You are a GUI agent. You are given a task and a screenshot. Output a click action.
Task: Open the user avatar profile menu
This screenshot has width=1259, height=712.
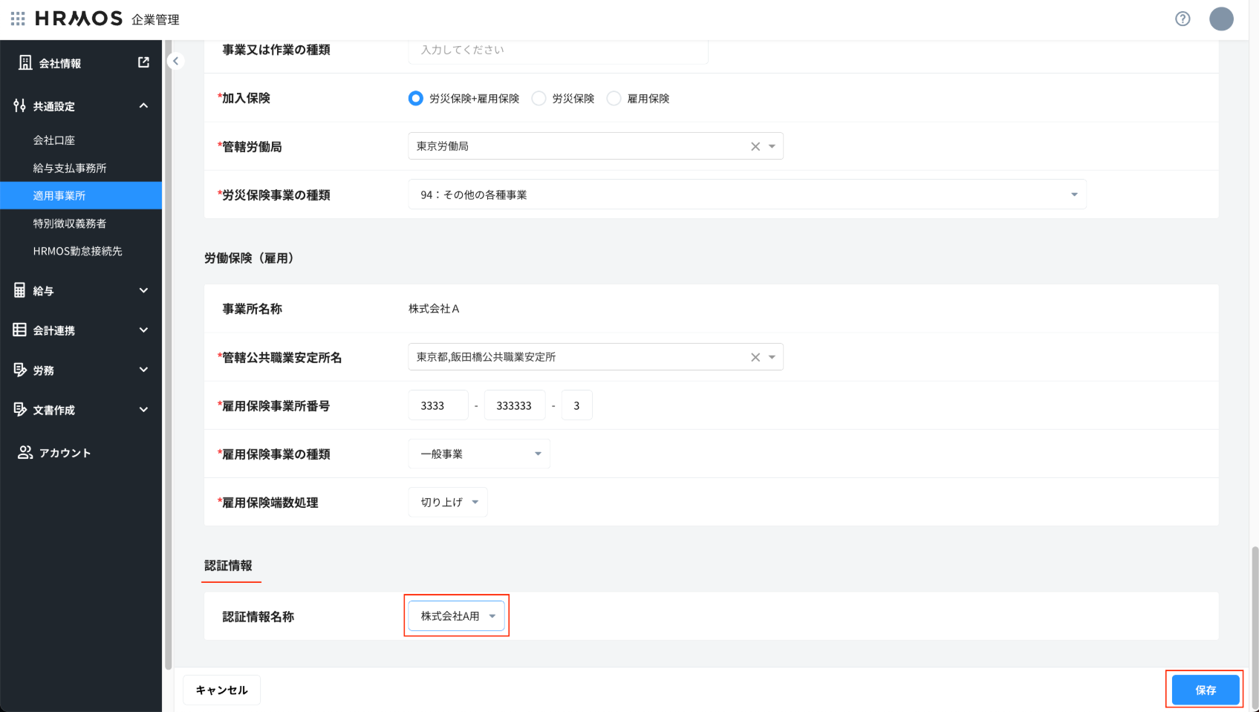coord(1221,19)
